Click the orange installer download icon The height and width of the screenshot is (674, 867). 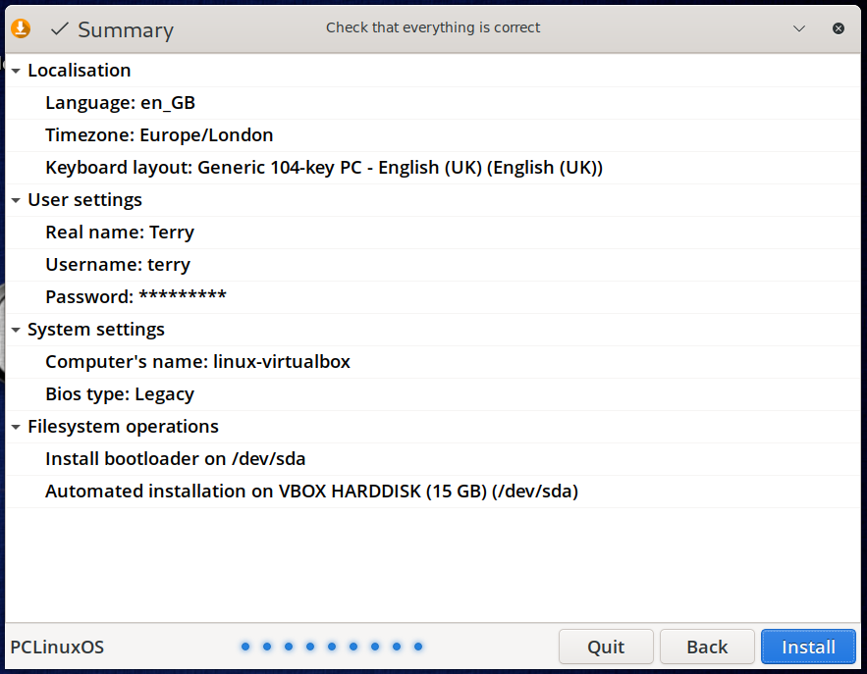coord(21,28)
